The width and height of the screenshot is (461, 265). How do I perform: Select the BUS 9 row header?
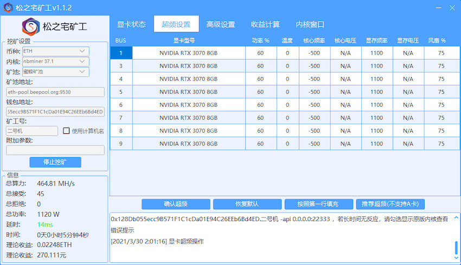click(x=121, y=144)
